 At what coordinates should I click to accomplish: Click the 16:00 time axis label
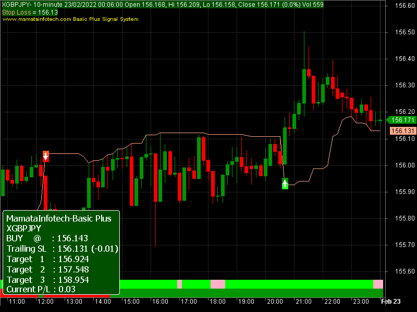(161, 302)
